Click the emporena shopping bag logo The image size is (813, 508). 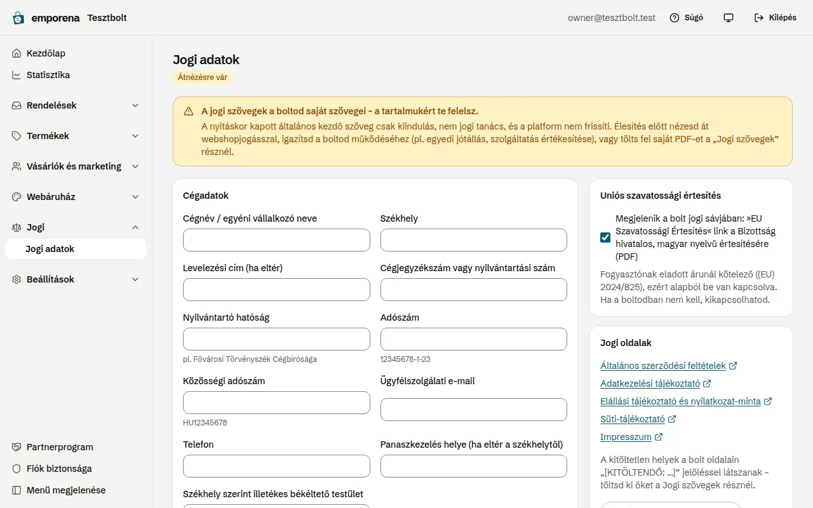[18, 18]
